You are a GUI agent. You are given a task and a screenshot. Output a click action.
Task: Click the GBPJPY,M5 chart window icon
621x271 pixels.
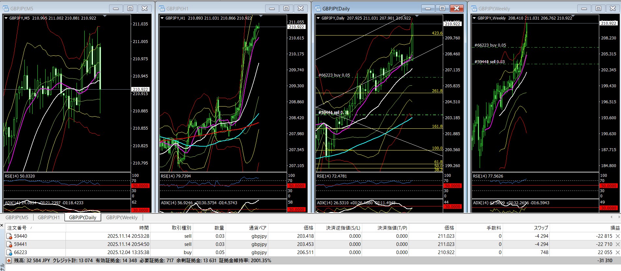[x=6, y=9]
